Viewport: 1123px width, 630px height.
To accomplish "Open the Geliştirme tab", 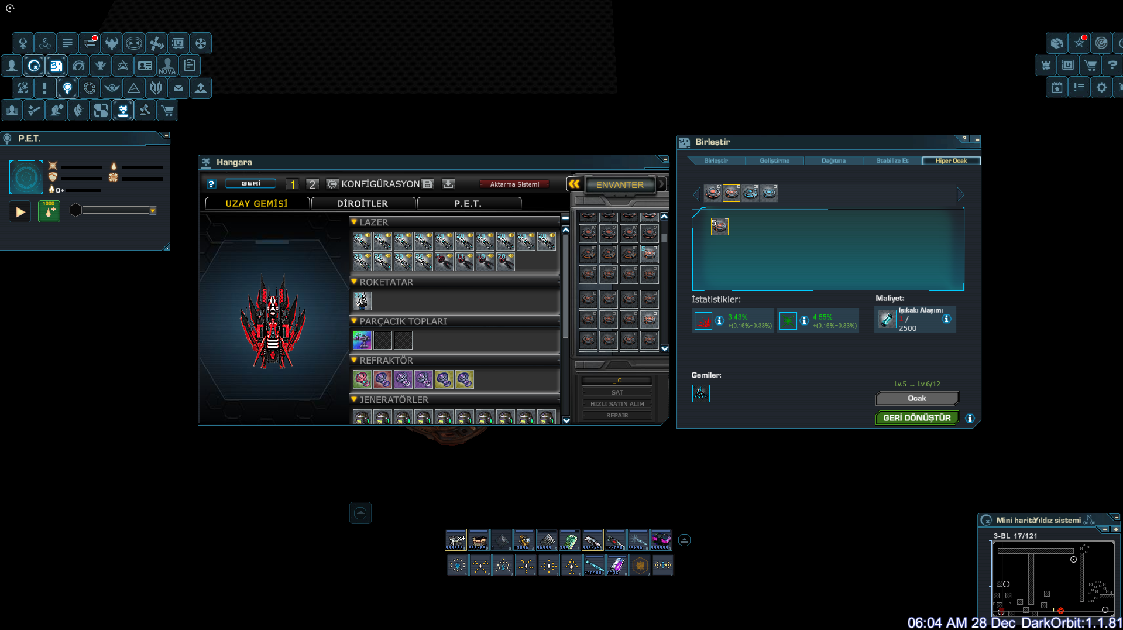I will point(774,160).
